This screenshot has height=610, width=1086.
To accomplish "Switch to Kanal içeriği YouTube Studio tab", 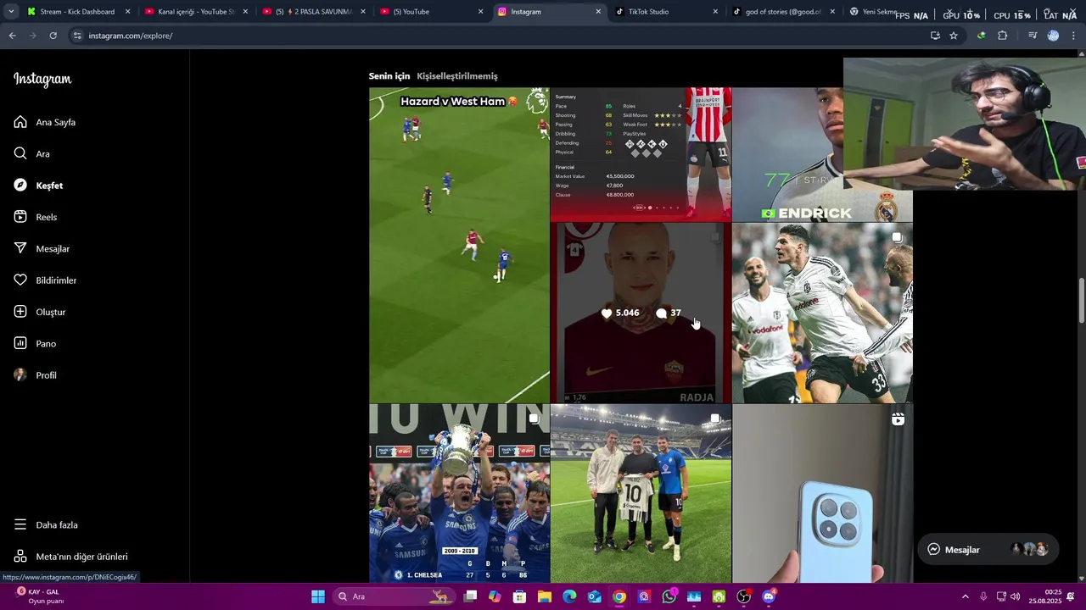I will tap(195, 12).
